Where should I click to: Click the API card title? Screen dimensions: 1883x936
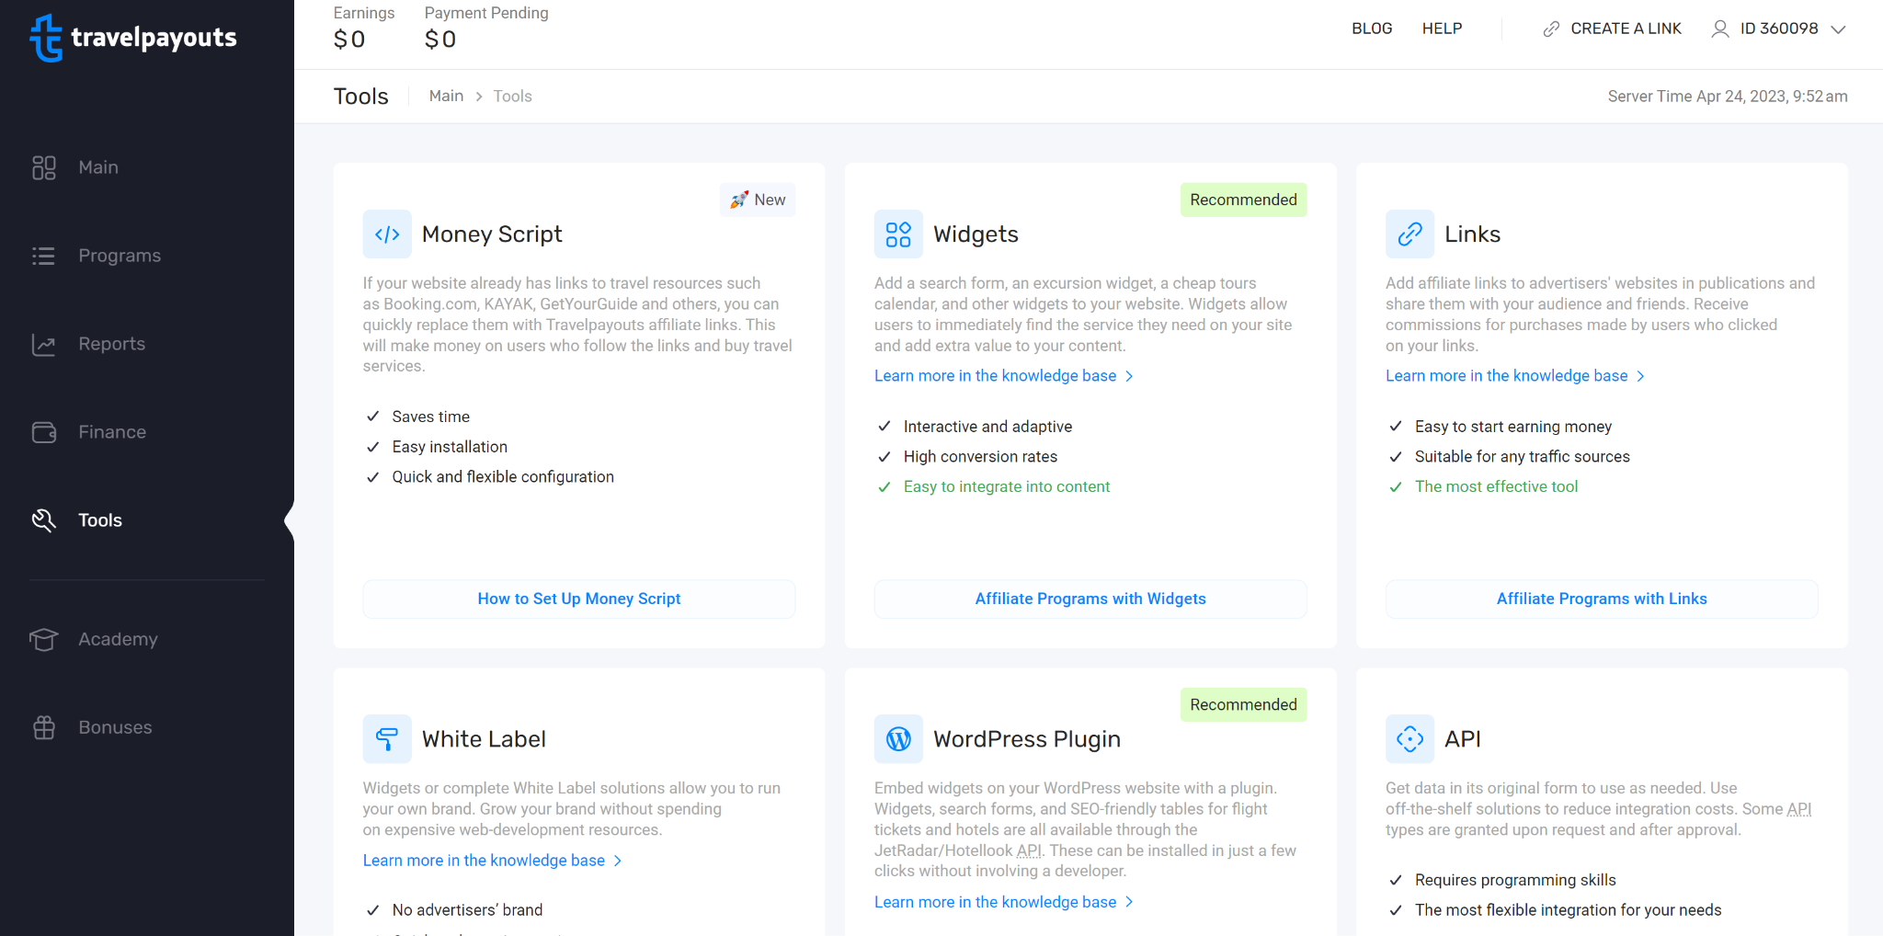coord(1462,739)
